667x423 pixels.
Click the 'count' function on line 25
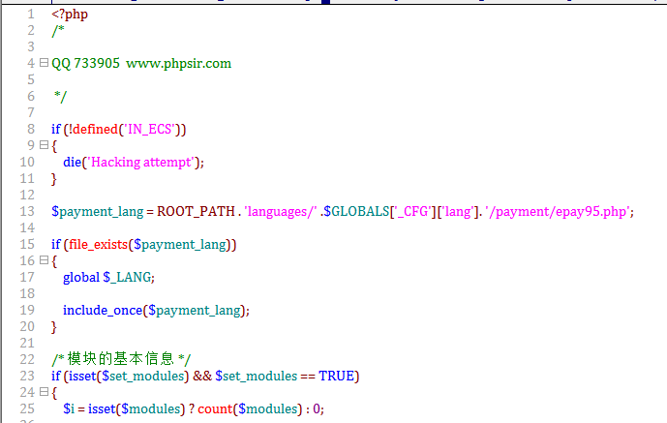[215, 409]
